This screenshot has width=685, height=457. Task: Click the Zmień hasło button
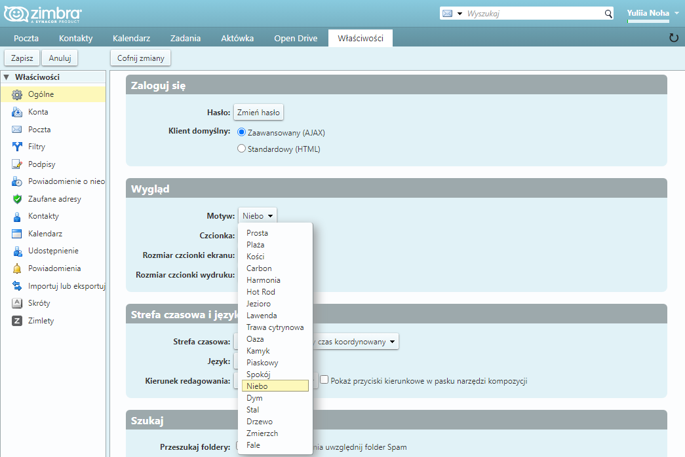(258, 112)
